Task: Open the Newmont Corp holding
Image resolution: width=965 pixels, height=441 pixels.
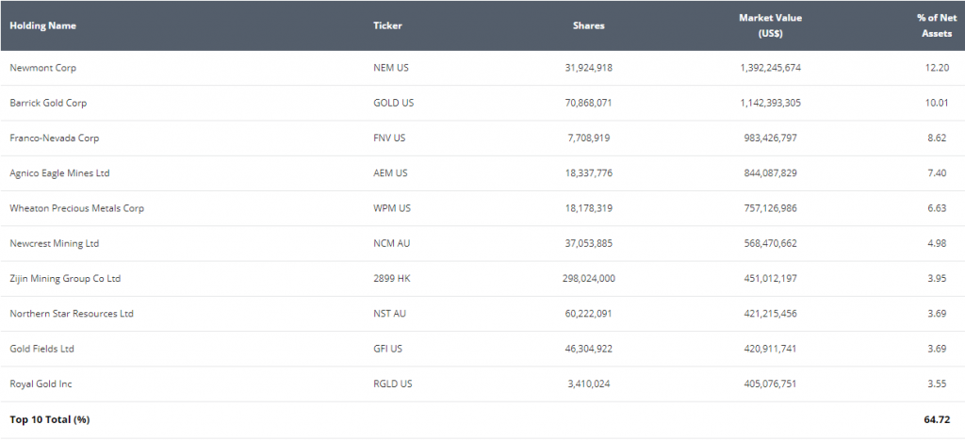Action: tap(41, 68)
